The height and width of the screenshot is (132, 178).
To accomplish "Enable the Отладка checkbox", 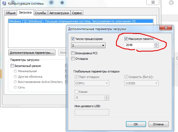I will (73, 59).
